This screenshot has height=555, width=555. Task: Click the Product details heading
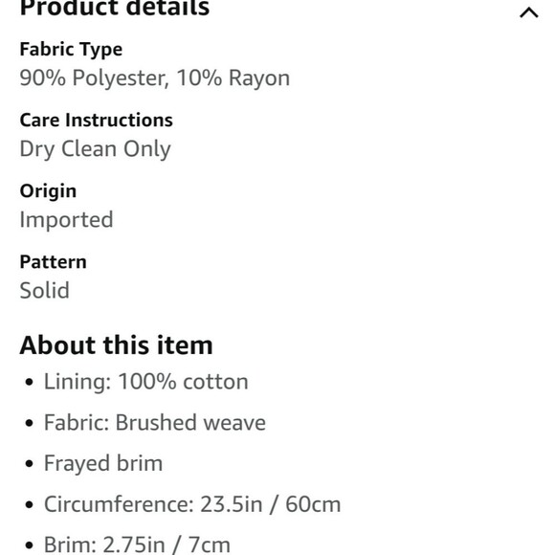coord(115,8)
